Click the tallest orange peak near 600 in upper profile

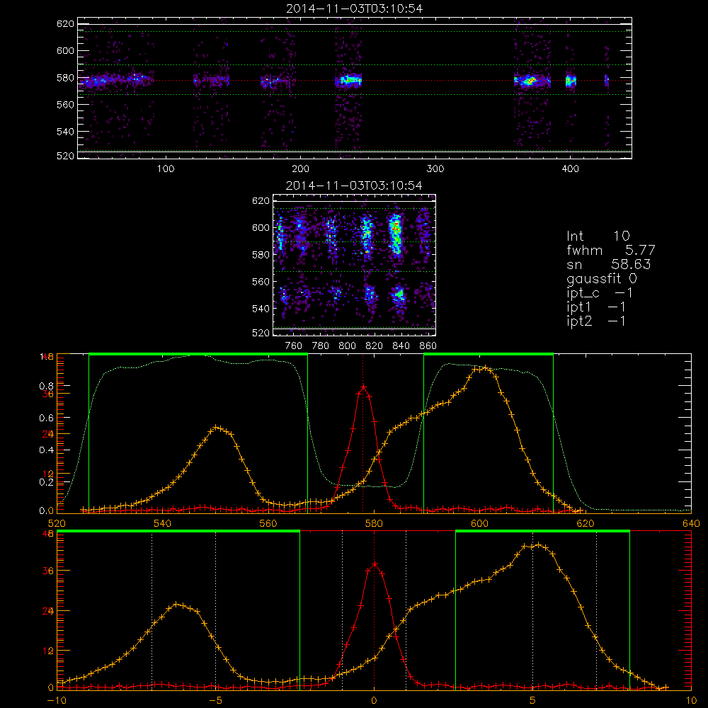484,368
